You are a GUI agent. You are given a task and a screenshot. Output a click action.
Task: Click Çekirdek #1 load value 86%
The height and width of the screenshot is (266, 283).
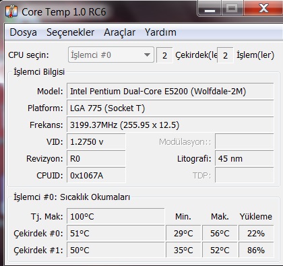click(256, 250)
